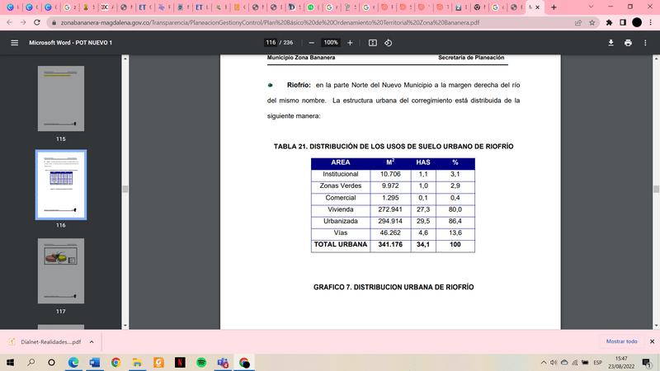Open the Windows Start menu
Image resolution: width=660 pixels, height=371 pixels.
click(x=10, y=362)
